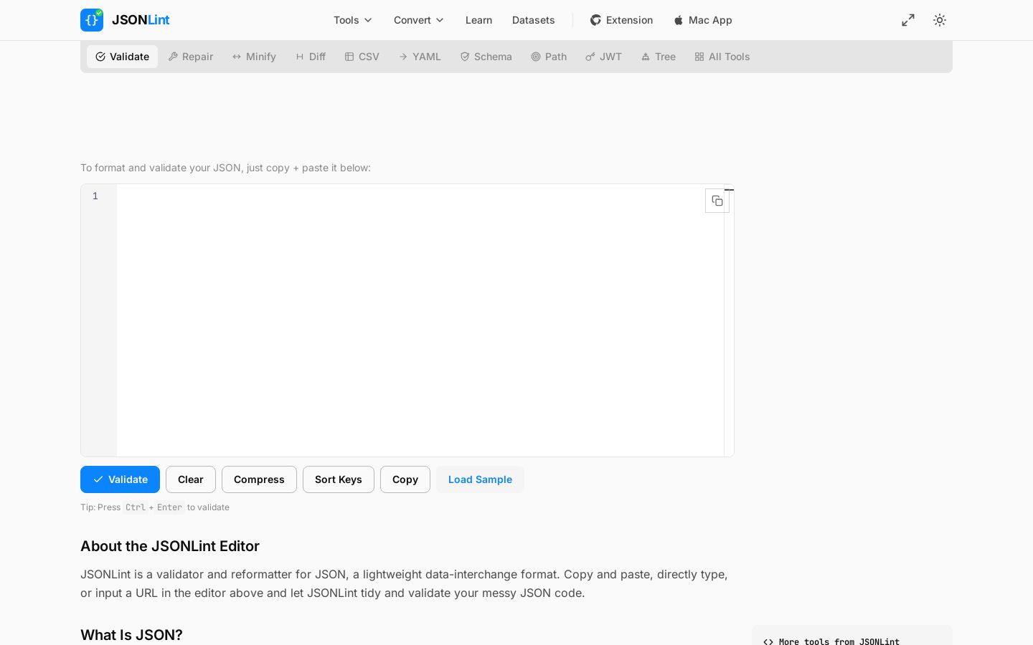1033x645 pixels.
Task: Clear the editor with the Clear button
Action: click(x=191, y=479)
